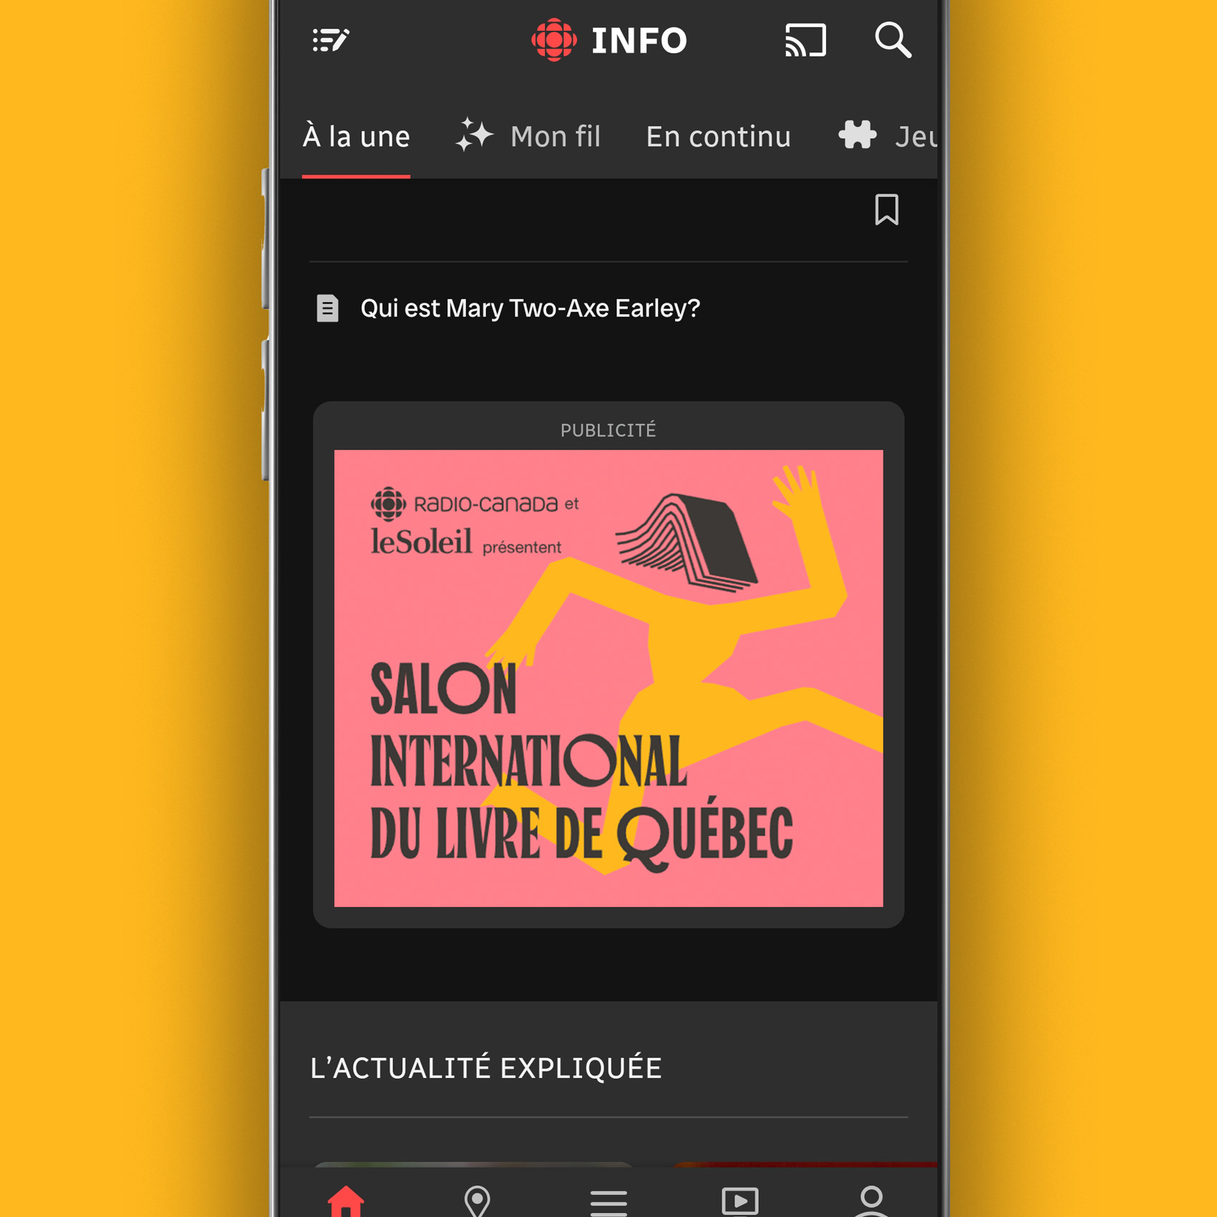Tap the sparkle icon next to Mon fil
Viewport: 1217px width, 1217px height.
coord(475,135)
